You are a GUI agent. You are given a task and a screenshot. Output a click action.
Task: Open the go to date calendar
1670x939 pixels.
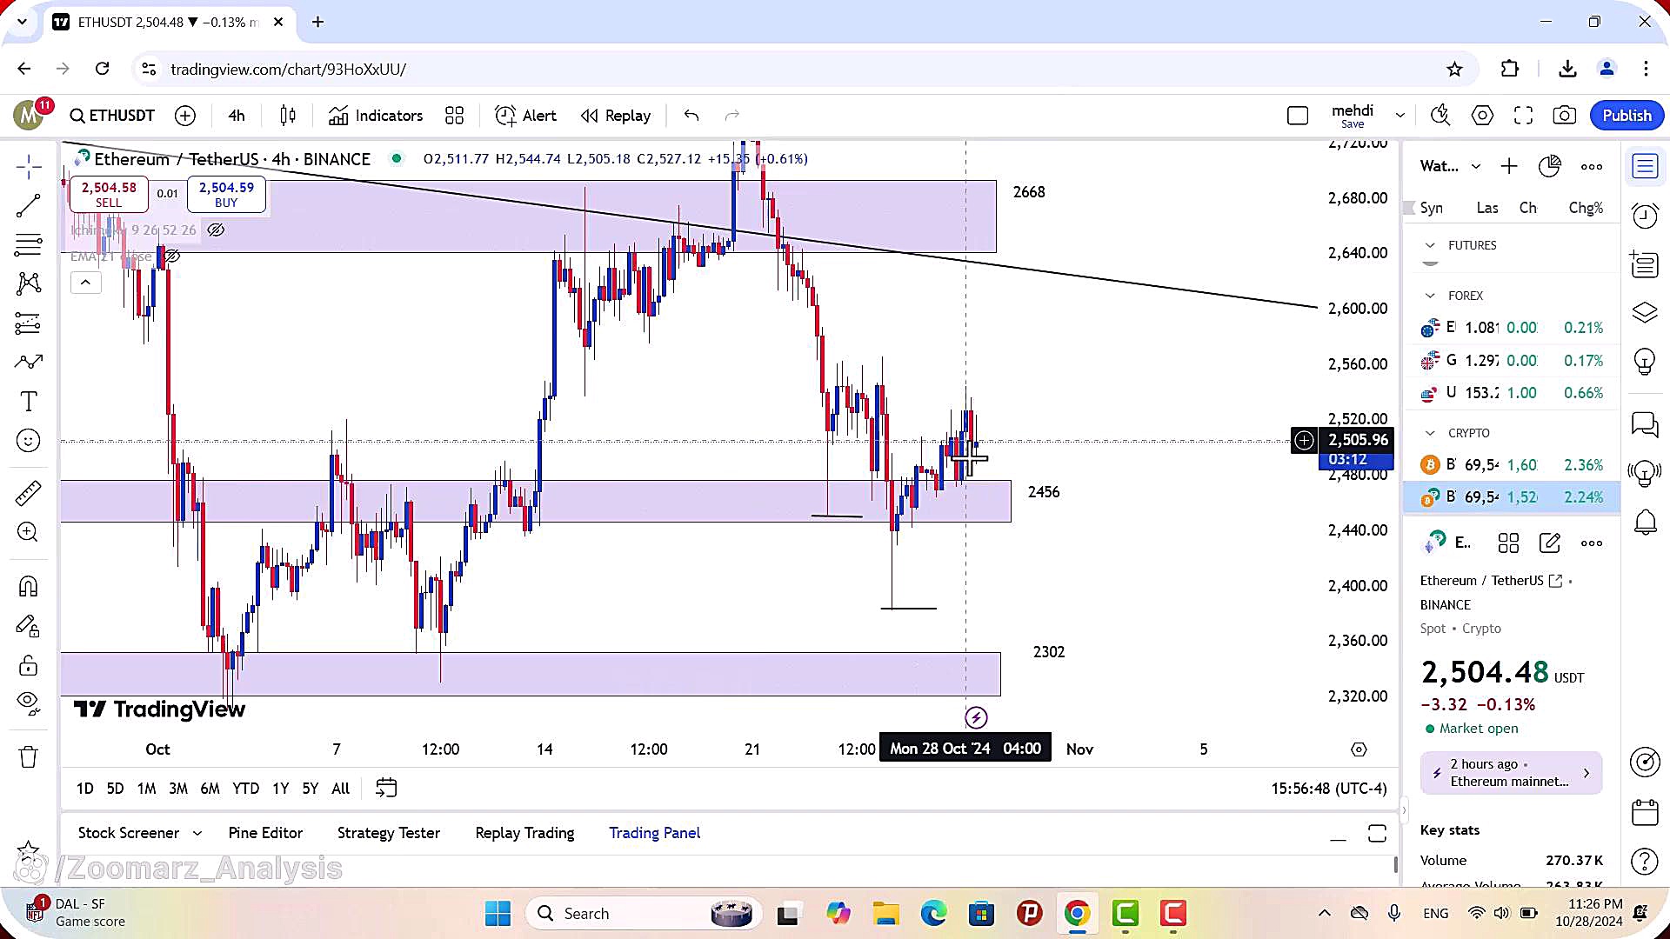click(385, 789)
